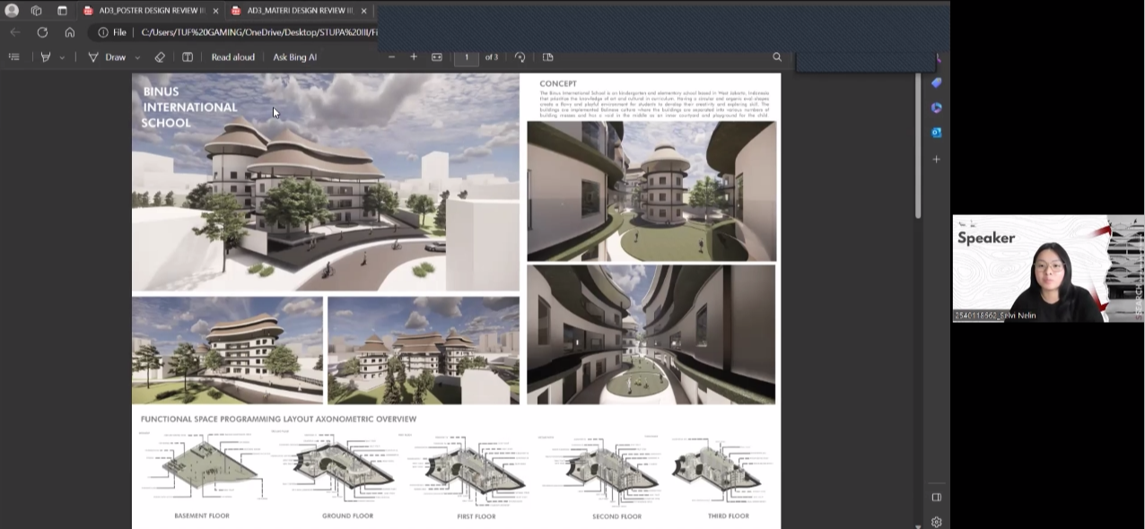Image resolution: width=1145 pixels, height=529 pixels.
Task: Select the page number field
Action: [x=467, y=56]
